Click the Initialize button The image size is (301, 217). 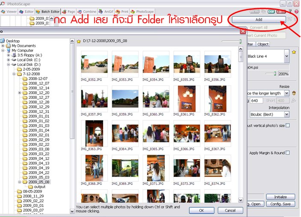click(280, 197)
